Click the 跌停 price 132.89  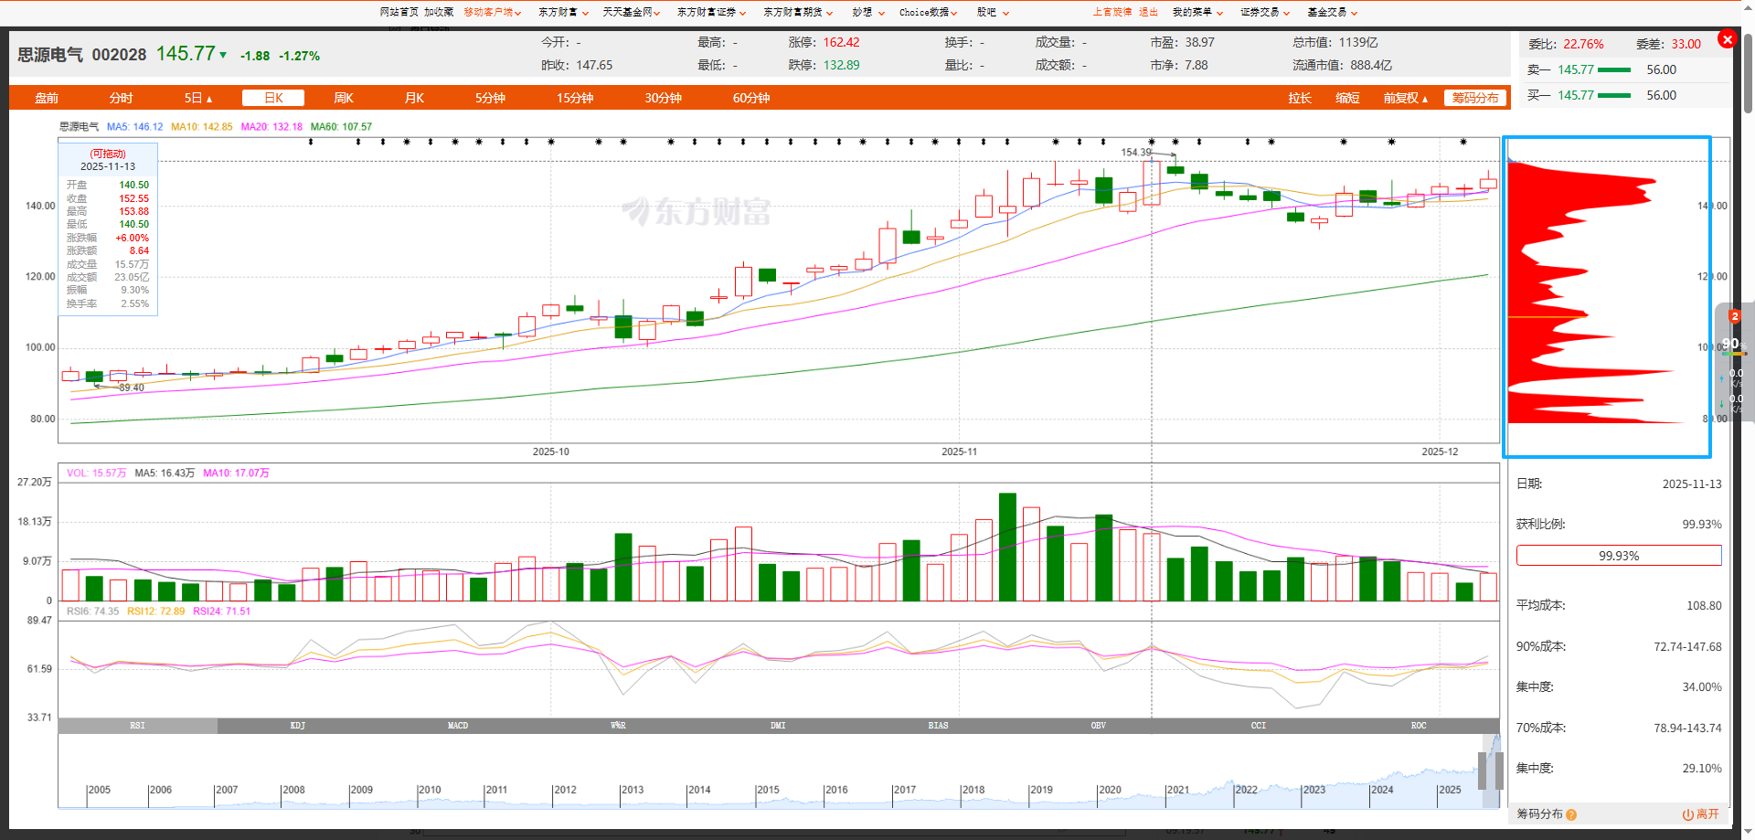point(841,66)
